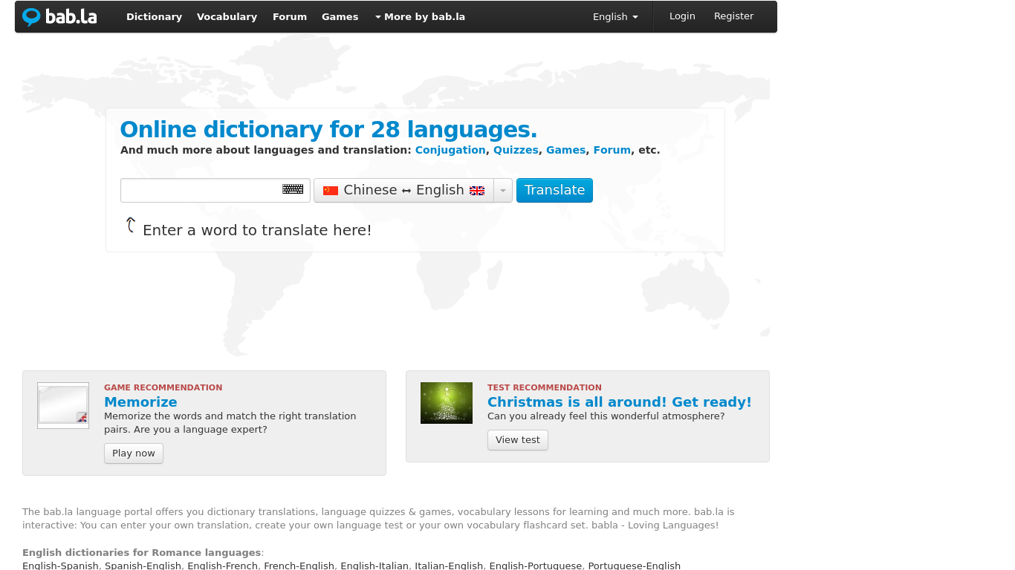Click the UK flag icon
The width and height of the screenshot is (1015, 570).
coord(477,191)
